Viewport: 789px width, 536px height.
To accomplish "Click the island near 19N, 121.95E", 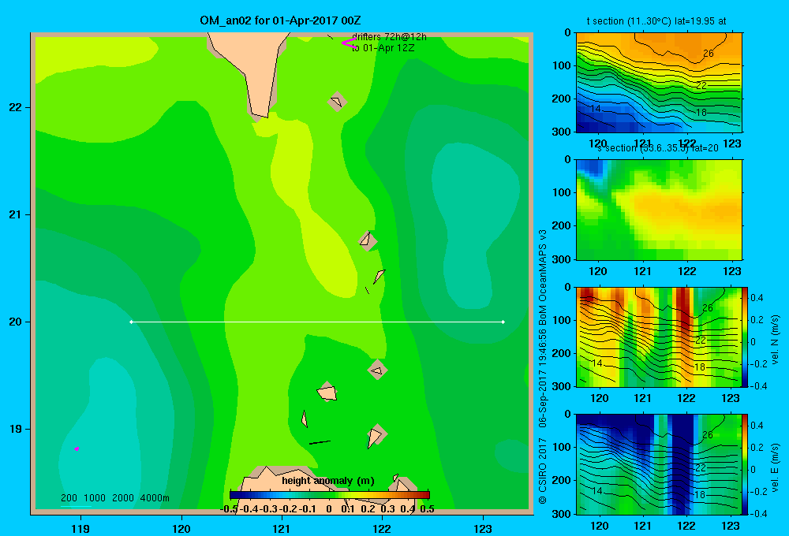I will 376,435.
